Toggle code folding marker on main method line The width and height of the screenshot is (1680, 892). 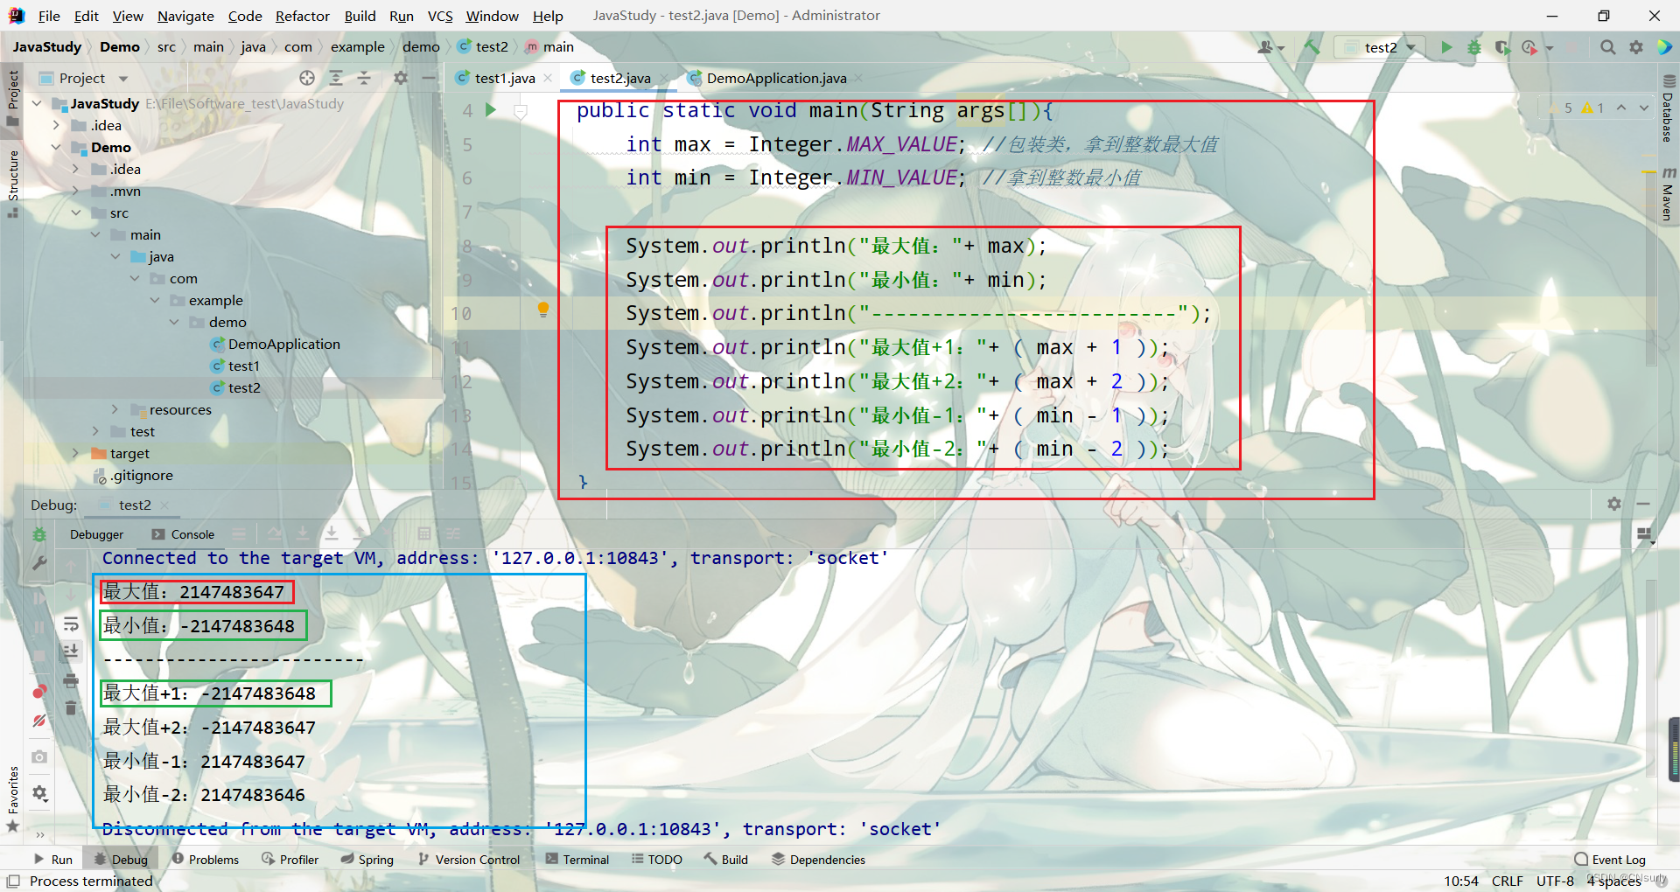click(x=521, y=111)
